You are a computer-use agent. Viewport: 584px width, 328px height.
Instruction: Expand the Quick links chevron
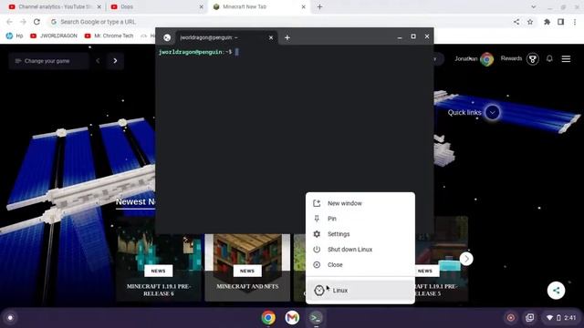pos(493,112)
